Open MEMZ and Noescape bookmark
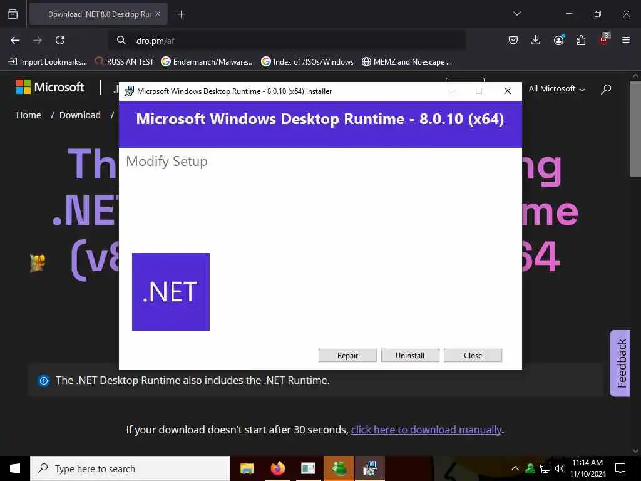The image size is (641, 481). (407, 62)
